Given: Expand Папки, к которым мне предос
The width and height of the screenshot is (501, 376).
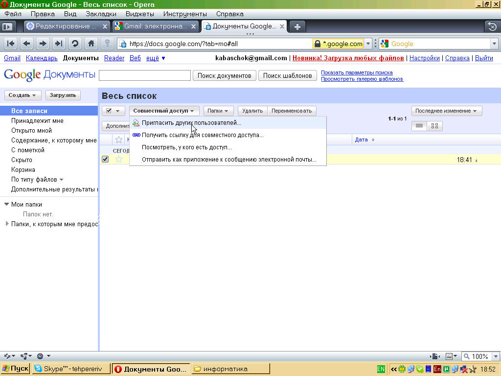Looking at the screenshot, I should (x=7, y=224).
